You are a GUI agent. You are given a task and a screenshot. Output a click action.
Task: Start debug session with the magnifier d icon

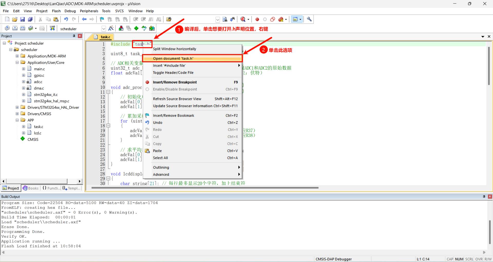pos(243,19)
